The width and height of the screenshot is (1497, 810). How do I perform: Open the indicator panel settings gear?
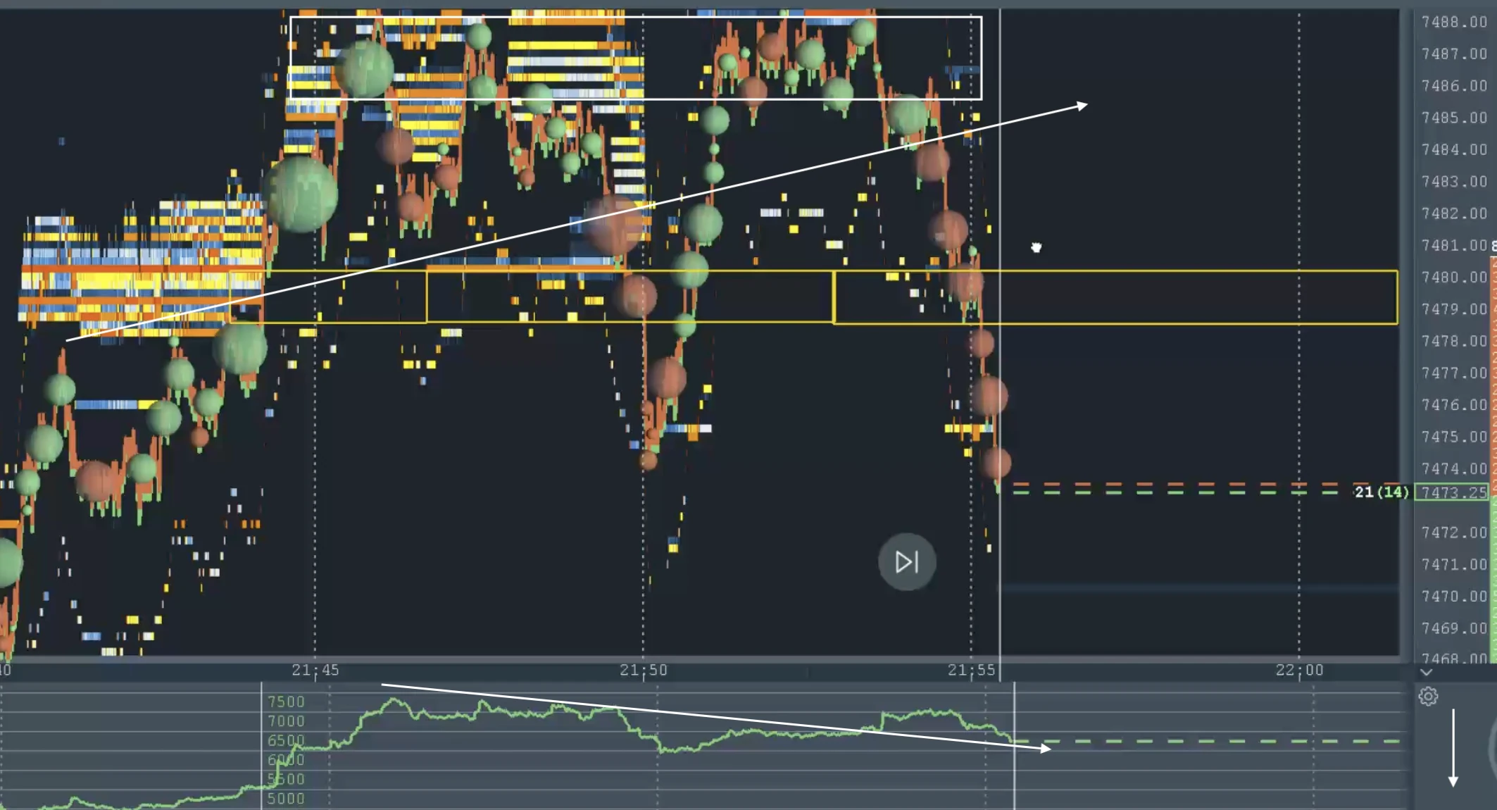click(1428, 697)
